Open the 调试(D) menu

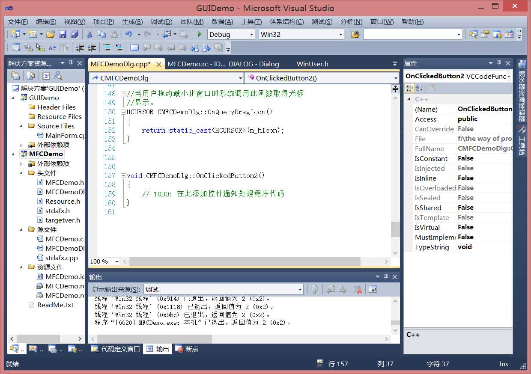(161, 22)
